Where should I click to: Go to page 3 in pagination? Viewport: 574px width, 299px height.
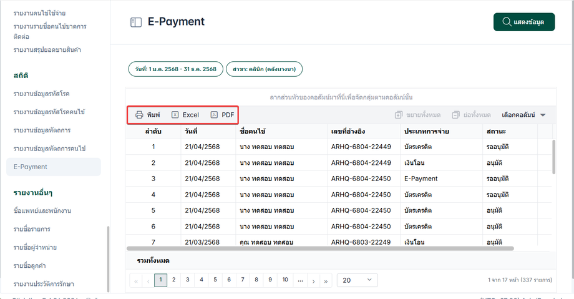[x=187, y=280]
